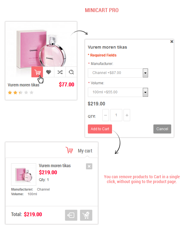Open the My cart shopping cart icon
This screenshot has height=232, width=186.
pos(69,150)
